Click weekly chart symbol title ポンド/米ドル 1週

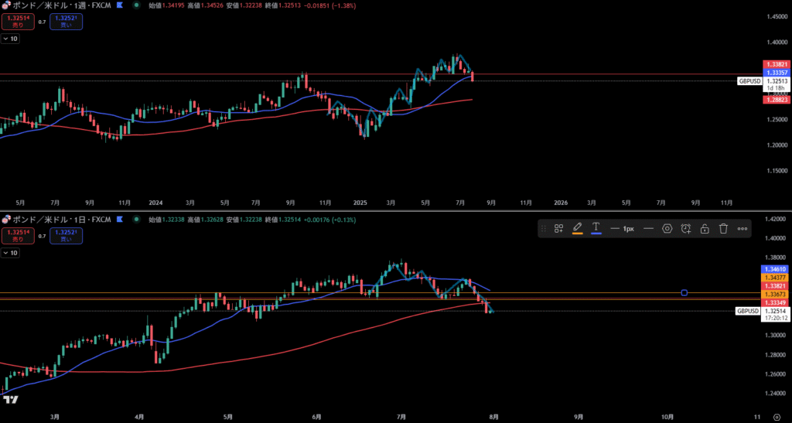(62, 5)
